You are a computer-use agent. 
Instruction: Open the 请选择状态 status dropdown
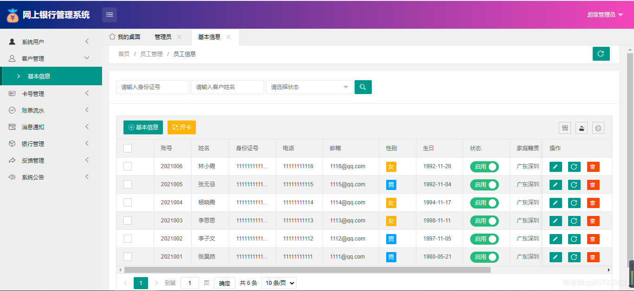pyautogui.click(x=310, y=87)
